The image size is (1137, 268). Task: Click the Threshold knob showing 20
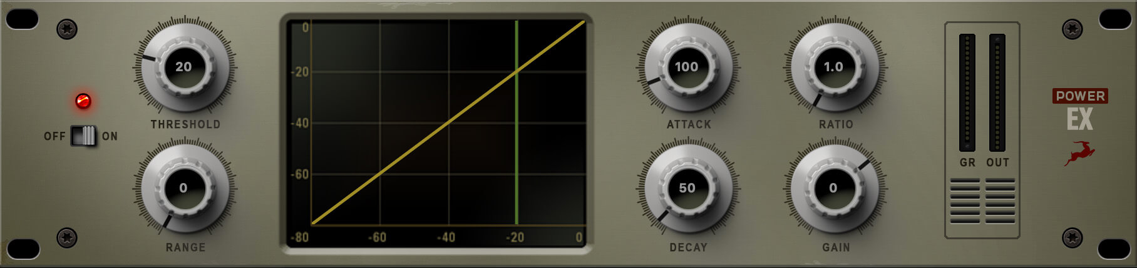pos(184,67)
